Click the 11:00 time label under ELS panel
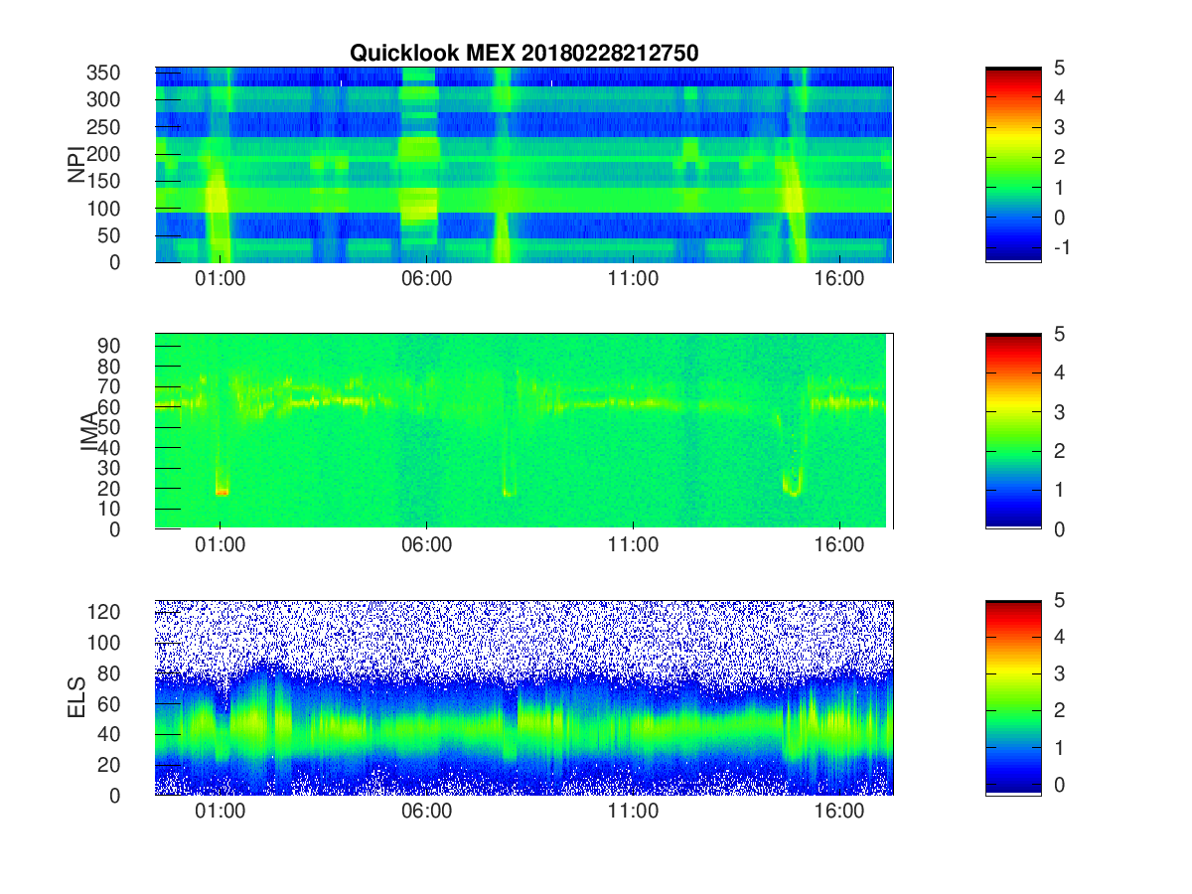This screenshot has height=894, width=1192. pos(633,812)
